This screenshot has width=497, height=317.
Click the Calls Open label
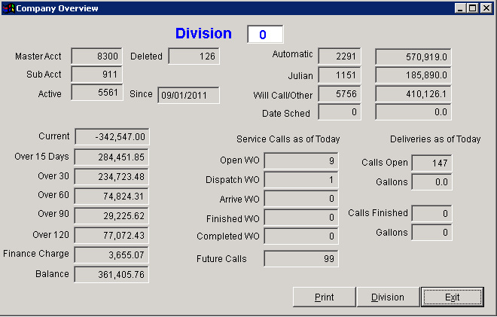tap(385, 163)
